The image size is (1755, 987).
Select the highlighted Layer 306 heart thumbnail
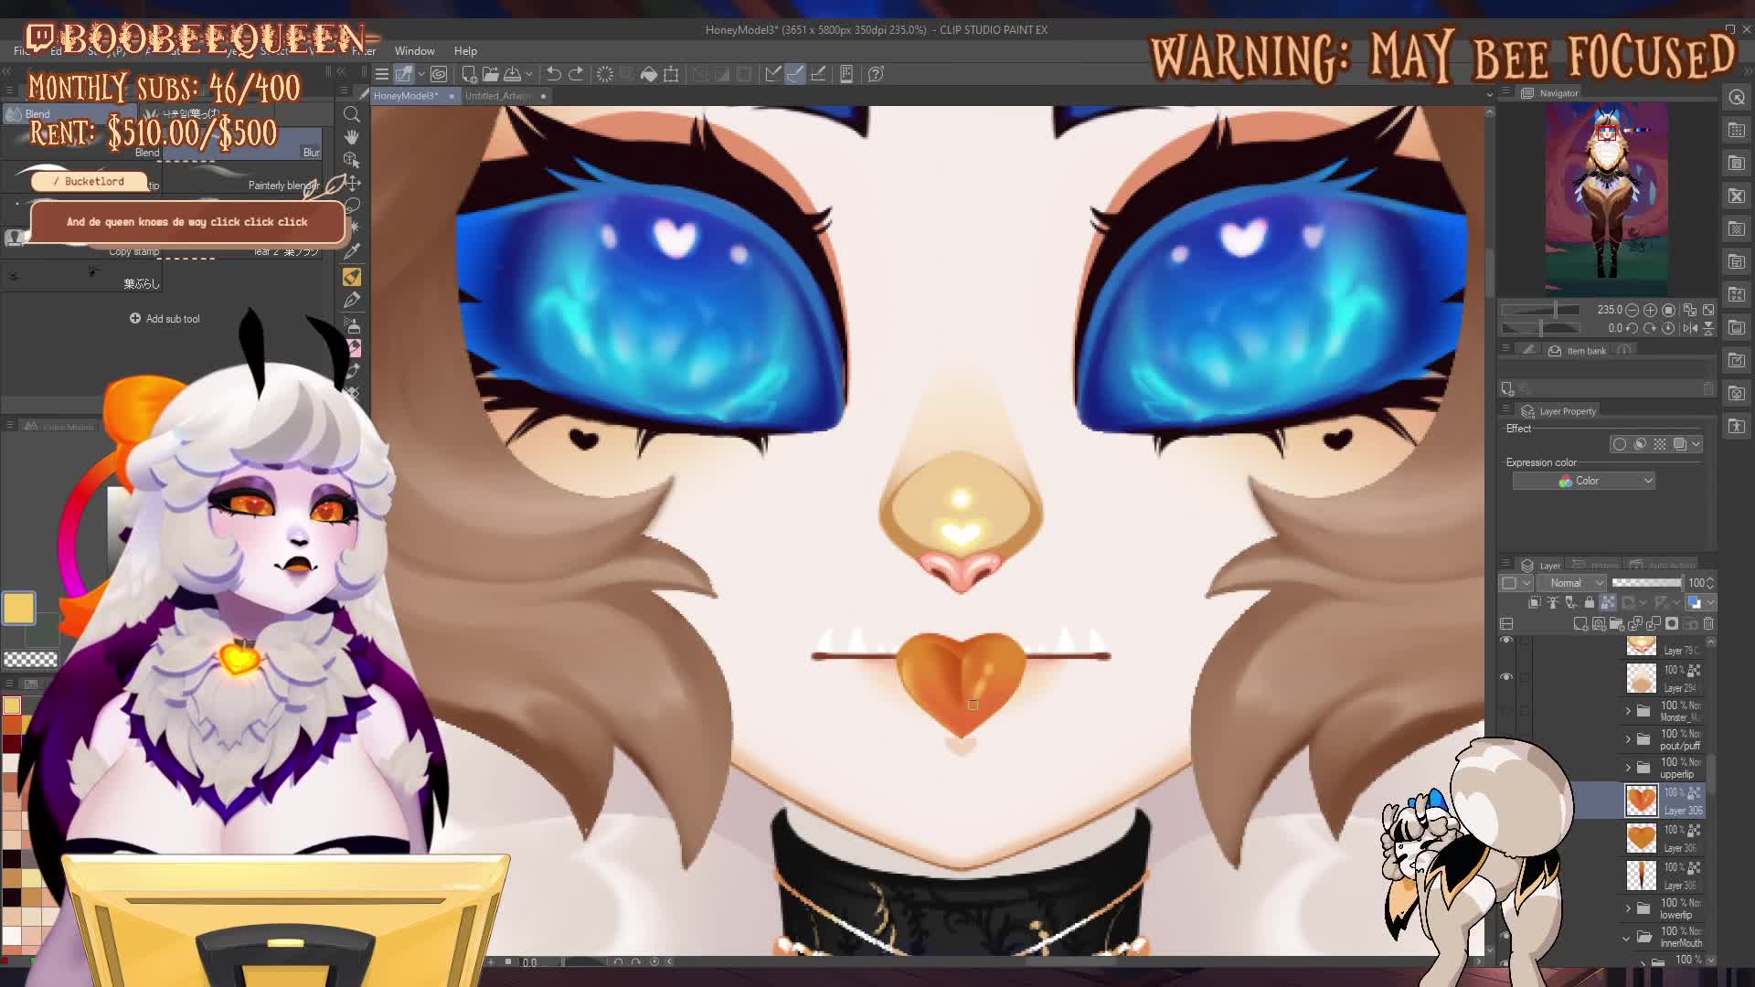click(1641, 801)
